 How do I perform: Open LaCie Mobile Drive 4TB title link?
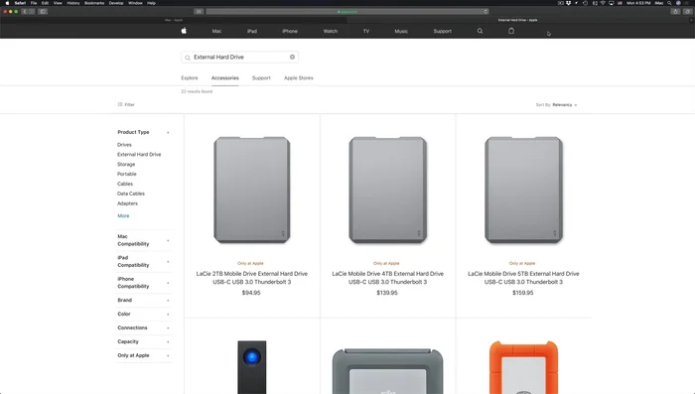[x=388, y=278]
